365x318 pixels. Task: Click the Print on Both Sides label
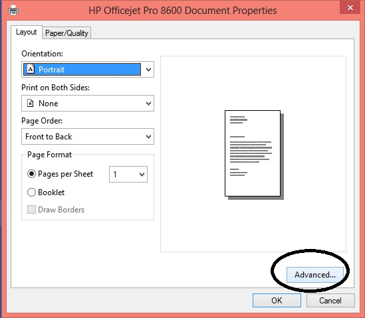(x=55, y=88)
